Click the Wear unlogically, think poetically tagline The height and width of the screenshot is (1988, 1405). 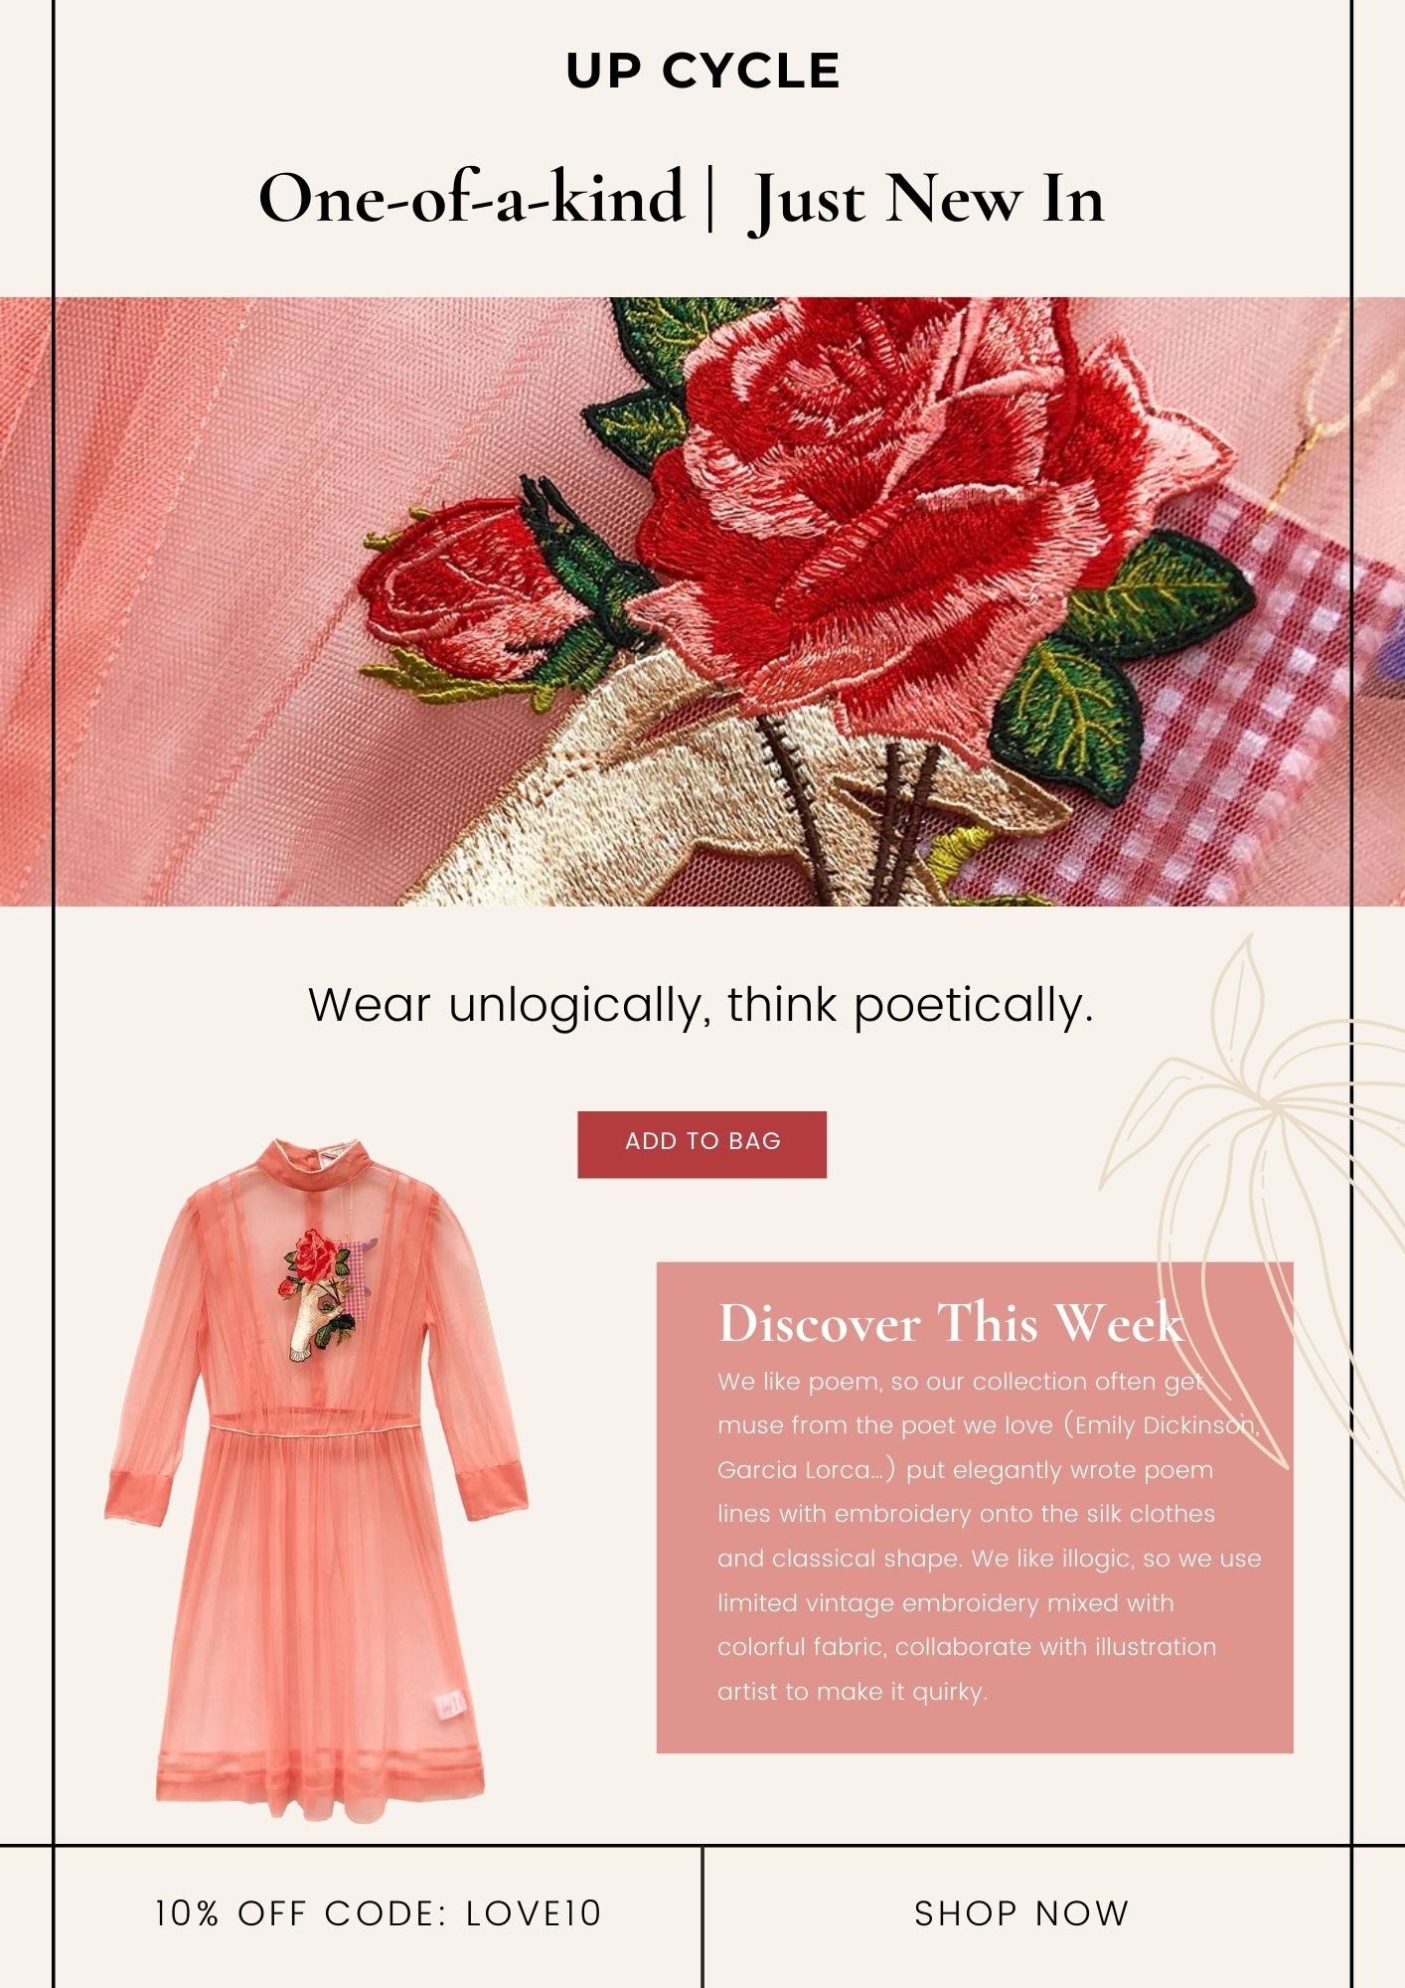702,1006
